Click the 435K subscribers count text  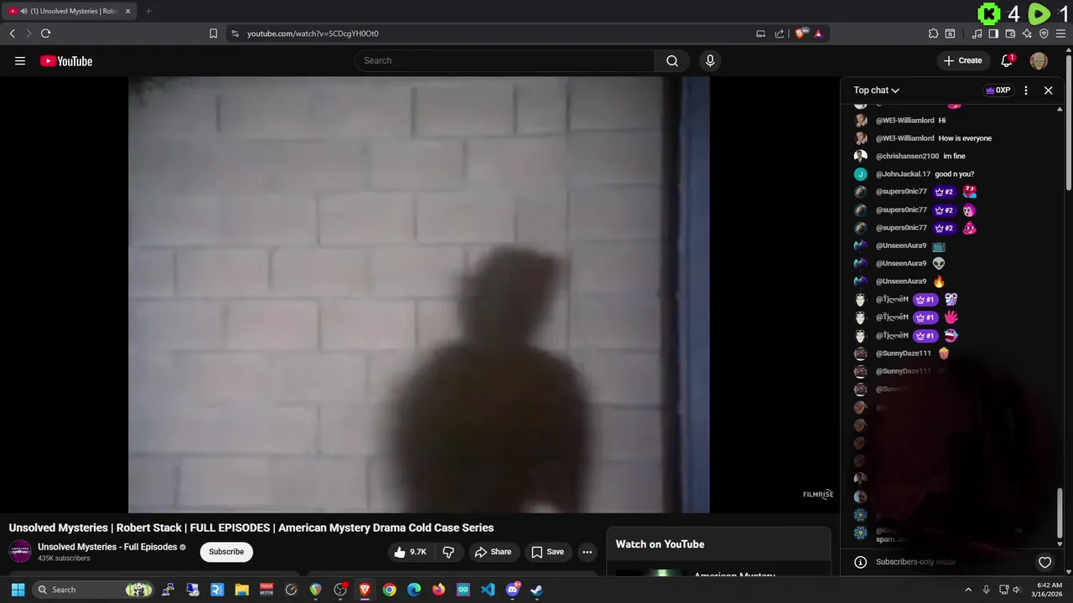tap(64, 559)
